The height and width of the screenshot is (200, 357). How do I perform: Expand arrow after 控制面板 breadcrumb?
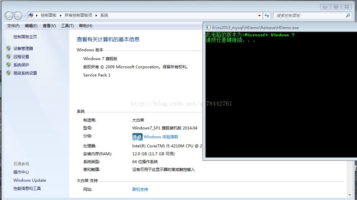click(60, 15)
